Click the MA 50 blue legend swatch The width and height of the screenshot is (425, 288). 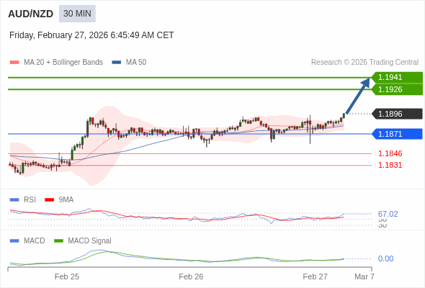tap(117, 63)
